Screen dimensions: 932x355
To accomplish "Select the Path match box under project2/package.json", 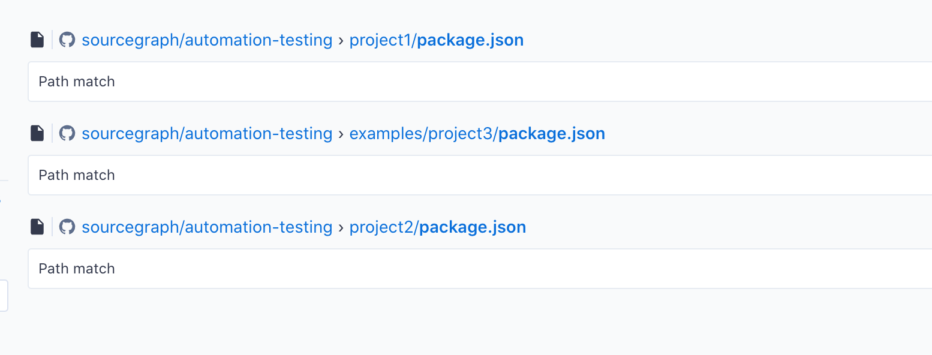I will (480, 269).
